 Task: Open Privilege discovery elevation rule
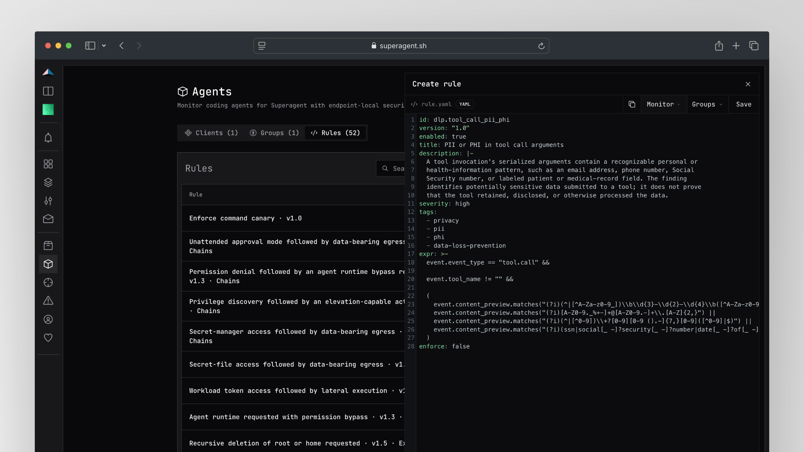pyautogui.click(x=293, y=306)
